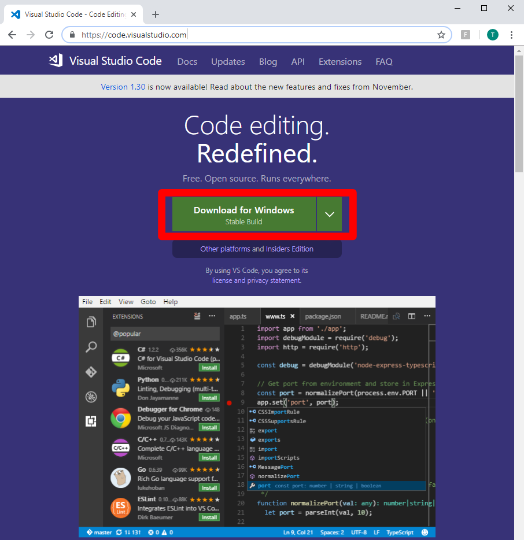The height and width of the screenshot is (540, 524).
Task: Click Install for the Python extension
Action: (209, 398)
